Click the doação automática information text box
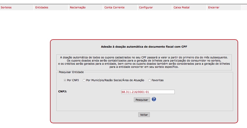247x128 pixels. coord(144,62)
